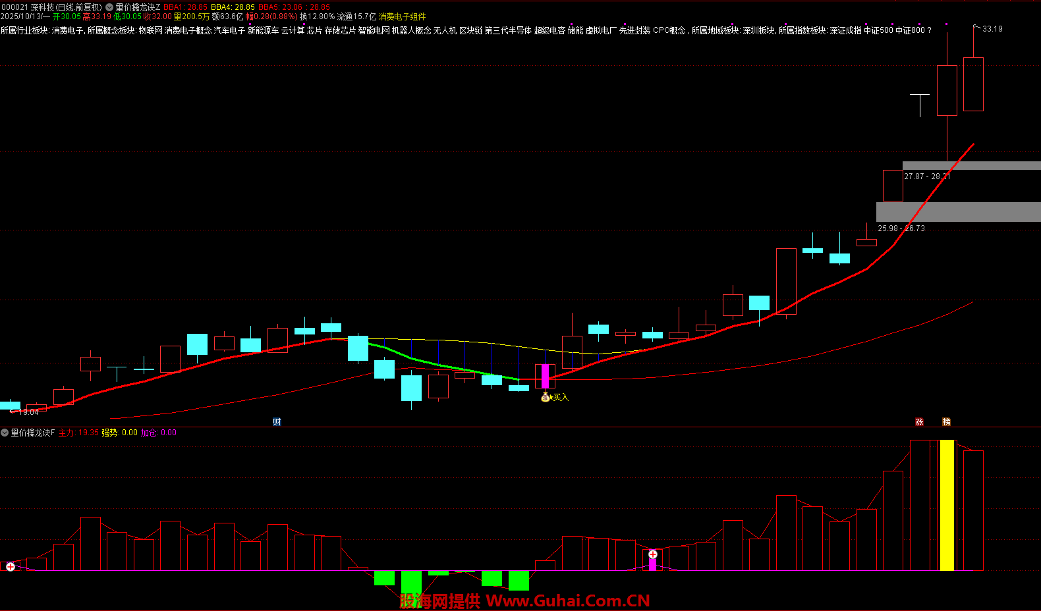Select the 27.87 - 28.21 gray gap zone
The width and height of the screenshot is (1041, 611).
[x=971, y=166]
